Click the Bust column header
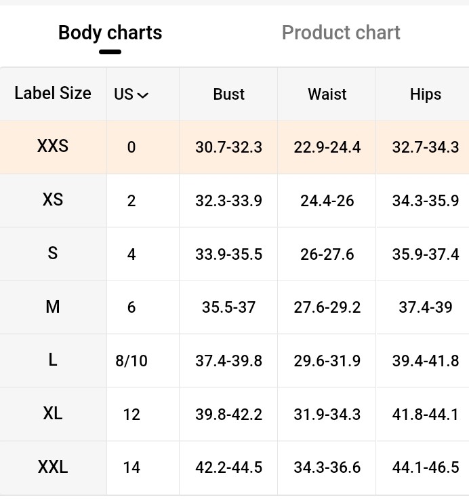469x500 pixels. click(x=229, y=94)
